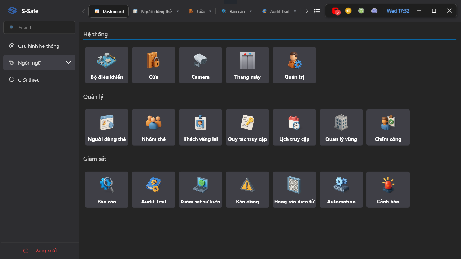Click the green refresh circle icon
Viewport: 461px width, 259px height.
pos(361,11)
